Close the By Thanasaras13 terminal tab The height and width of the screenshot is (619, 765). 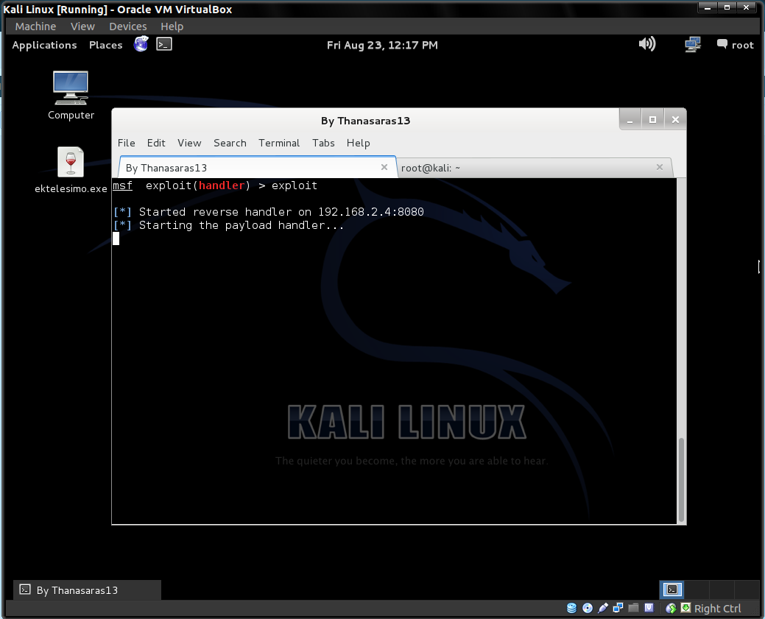(x=384, y=167)
